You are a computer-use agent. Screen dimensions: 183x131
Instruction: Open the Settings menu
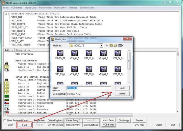coord(73,8)
